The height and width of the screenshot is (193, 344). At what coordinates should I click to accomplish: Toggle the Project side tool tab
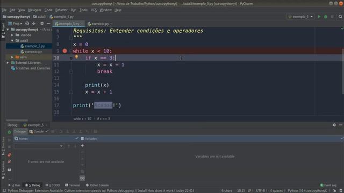click(3, 30)
